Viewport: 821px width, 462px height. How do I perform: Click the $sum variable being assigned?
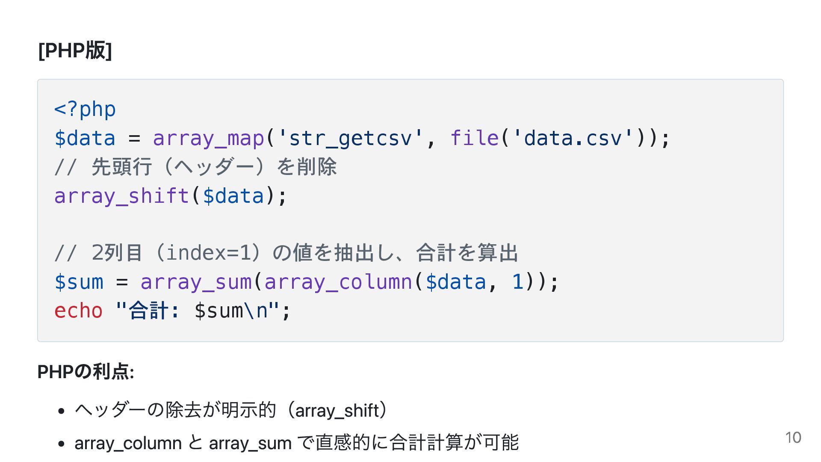point(79,282)
